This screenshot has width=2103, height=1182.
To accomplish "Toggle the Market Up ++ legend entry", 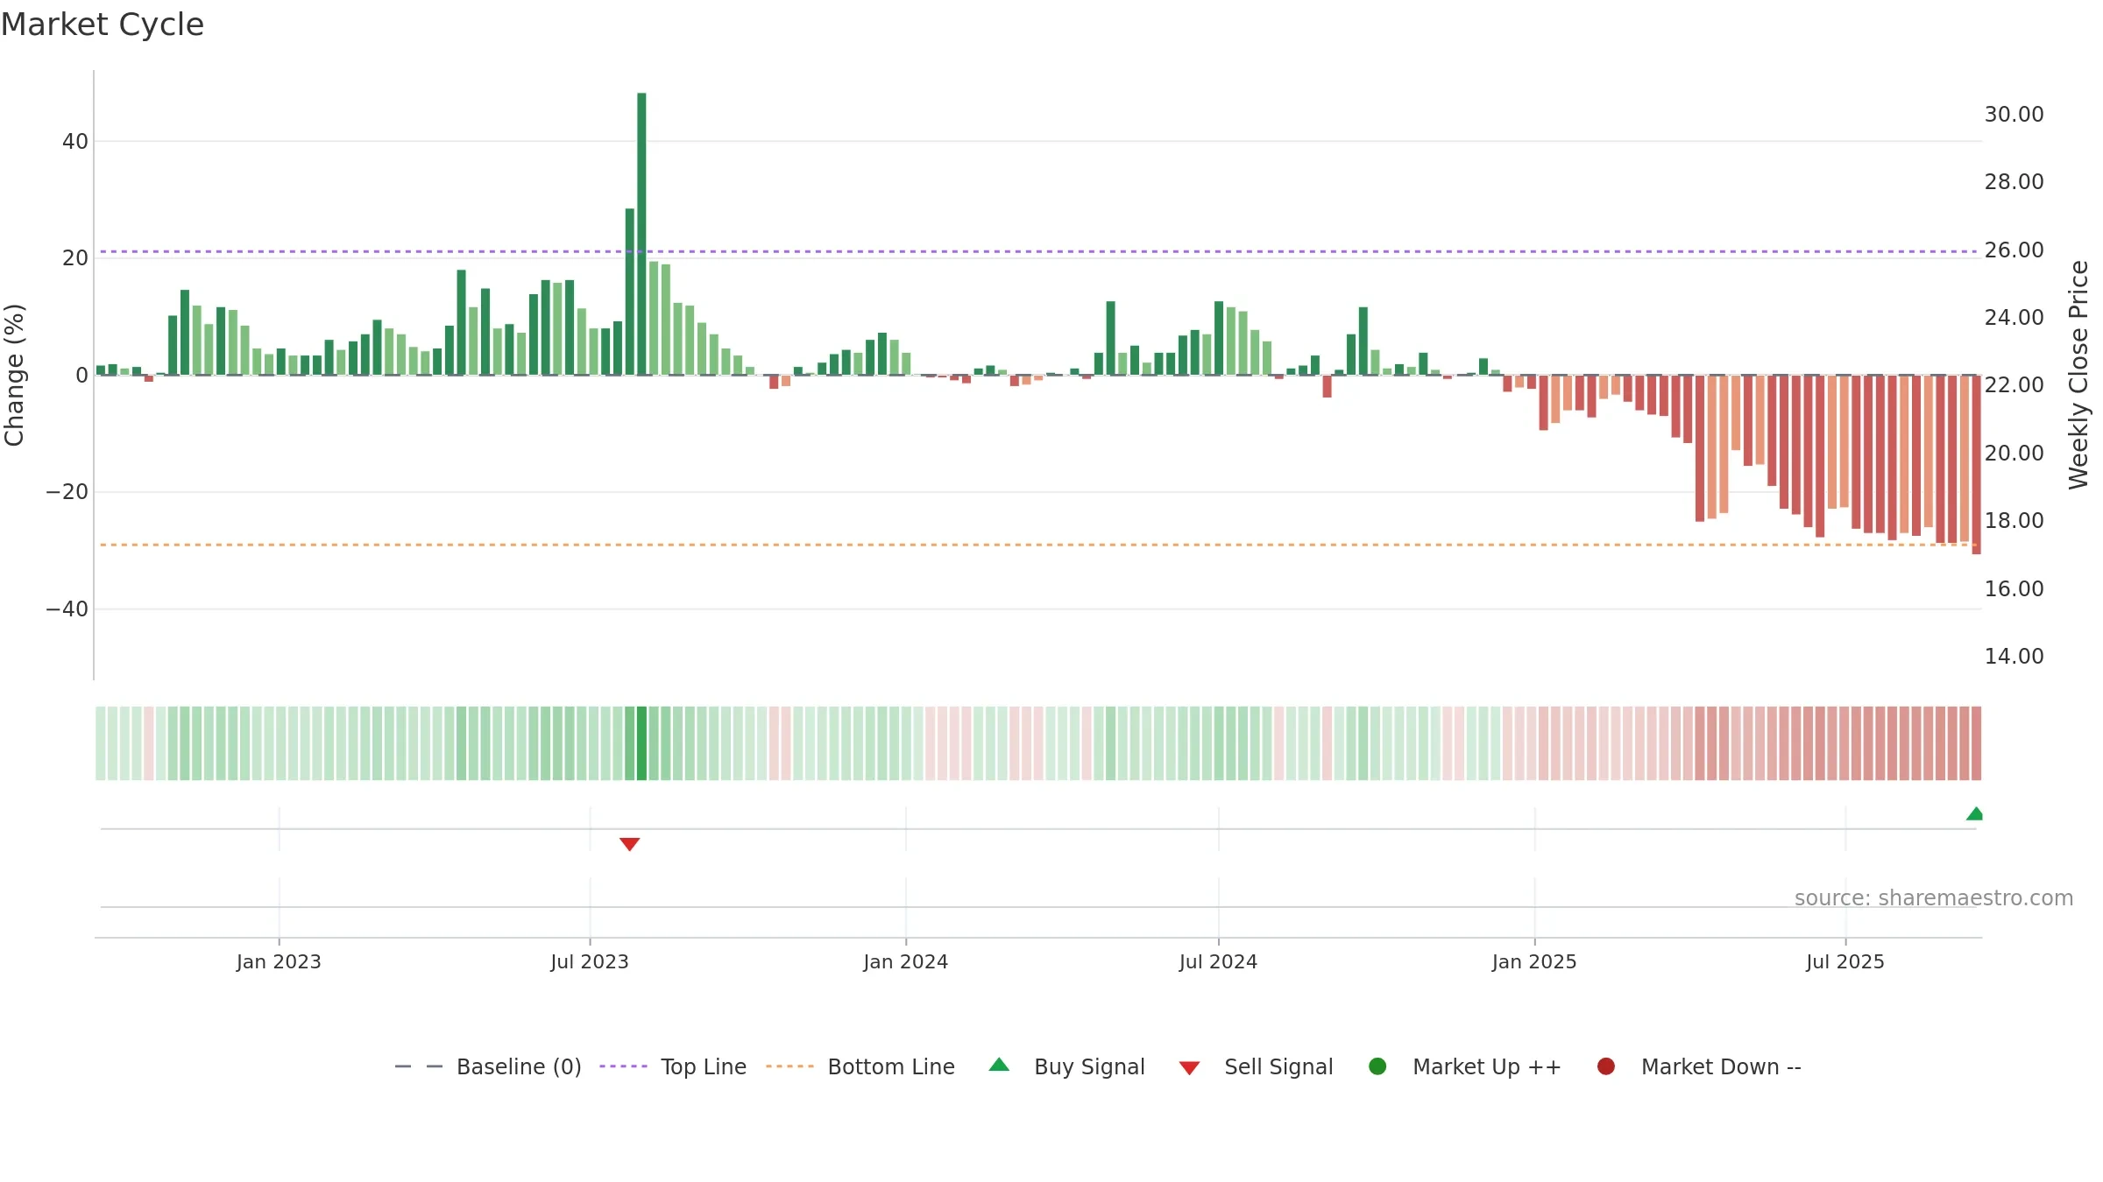I will point(1464,1066).
